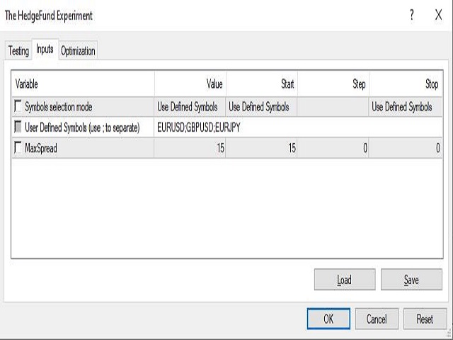
Task: Switch to the Testing tab
Action: coord(18,51)
